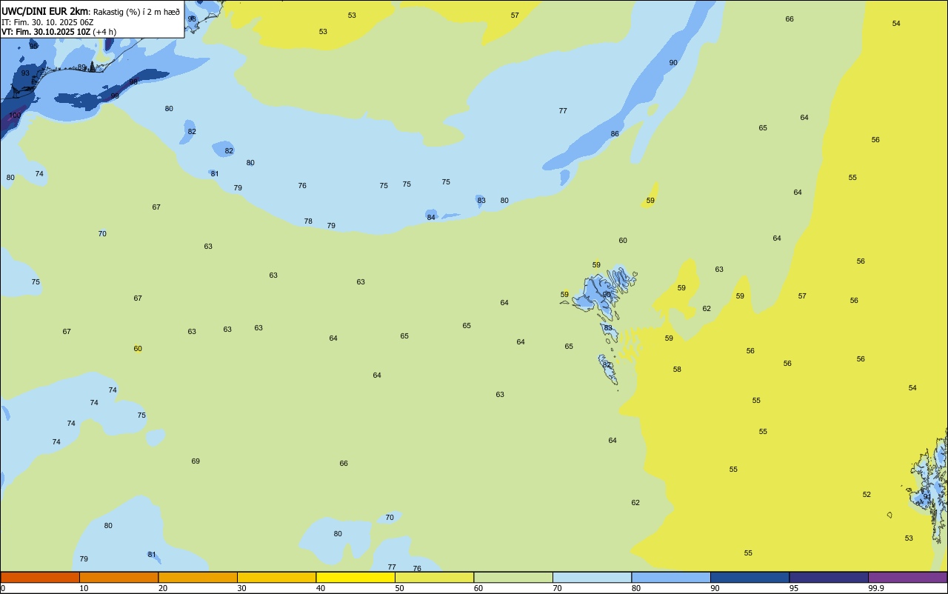Click the '50' legend tick label
Viewport: 948px width, 594px height.
(x=399, y=588)
